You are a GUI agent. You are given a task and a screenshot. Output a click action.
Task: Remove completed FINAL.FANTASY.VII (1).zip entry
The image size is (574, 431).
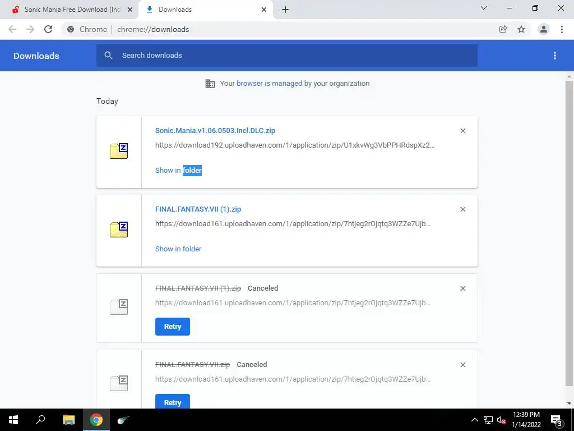462,209
